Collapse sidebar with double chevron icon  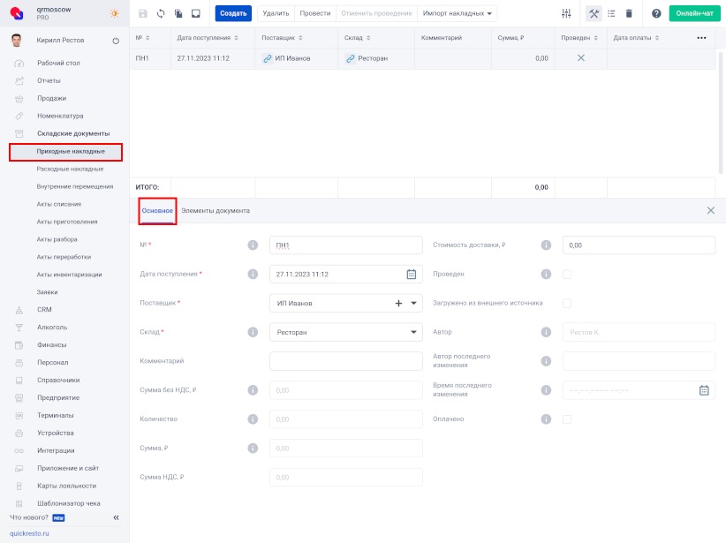(x=117, y=517)
